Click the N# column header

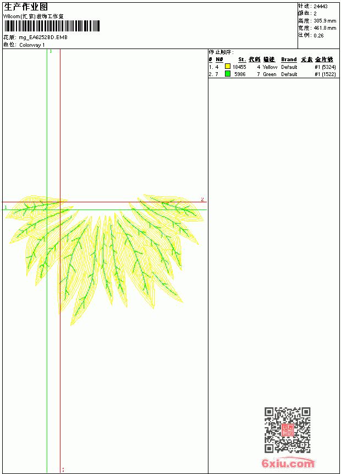[x=219, y=60]
